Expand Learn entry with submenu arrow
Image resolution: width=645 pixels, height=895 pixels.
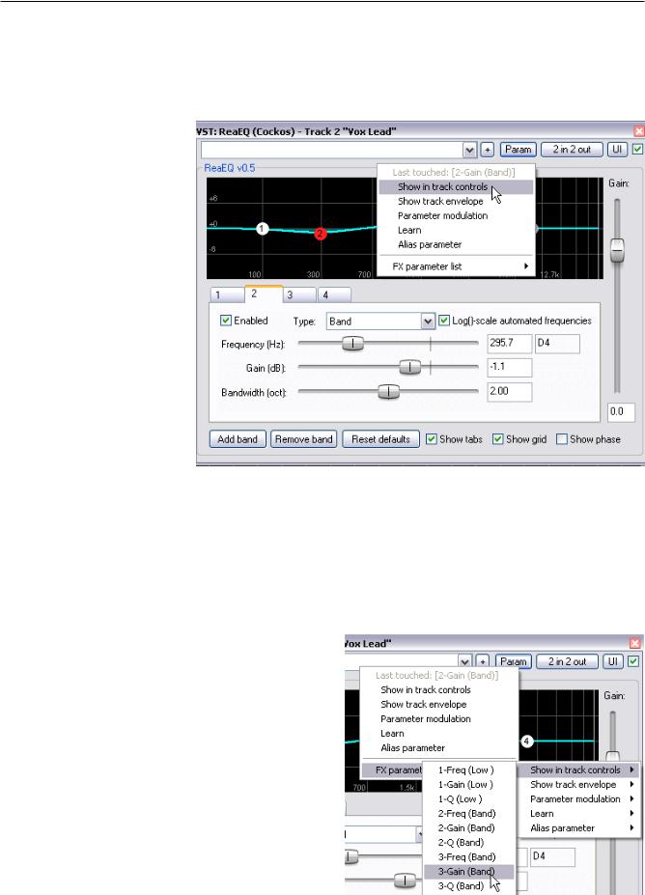point(578,814)
